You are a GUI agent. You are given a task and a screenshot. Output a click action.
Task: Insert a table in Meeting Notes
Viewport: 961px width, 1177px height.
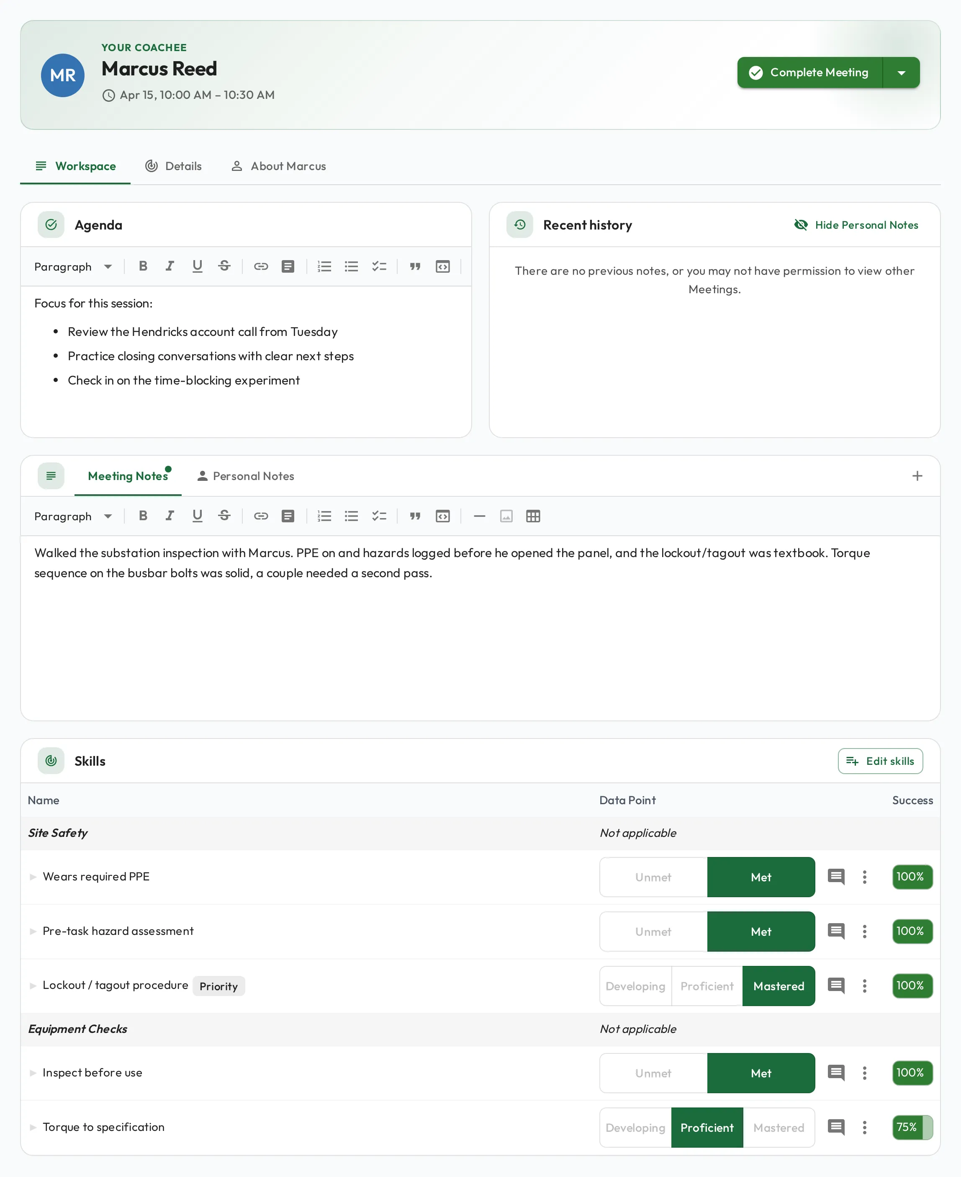click(533, 516)
